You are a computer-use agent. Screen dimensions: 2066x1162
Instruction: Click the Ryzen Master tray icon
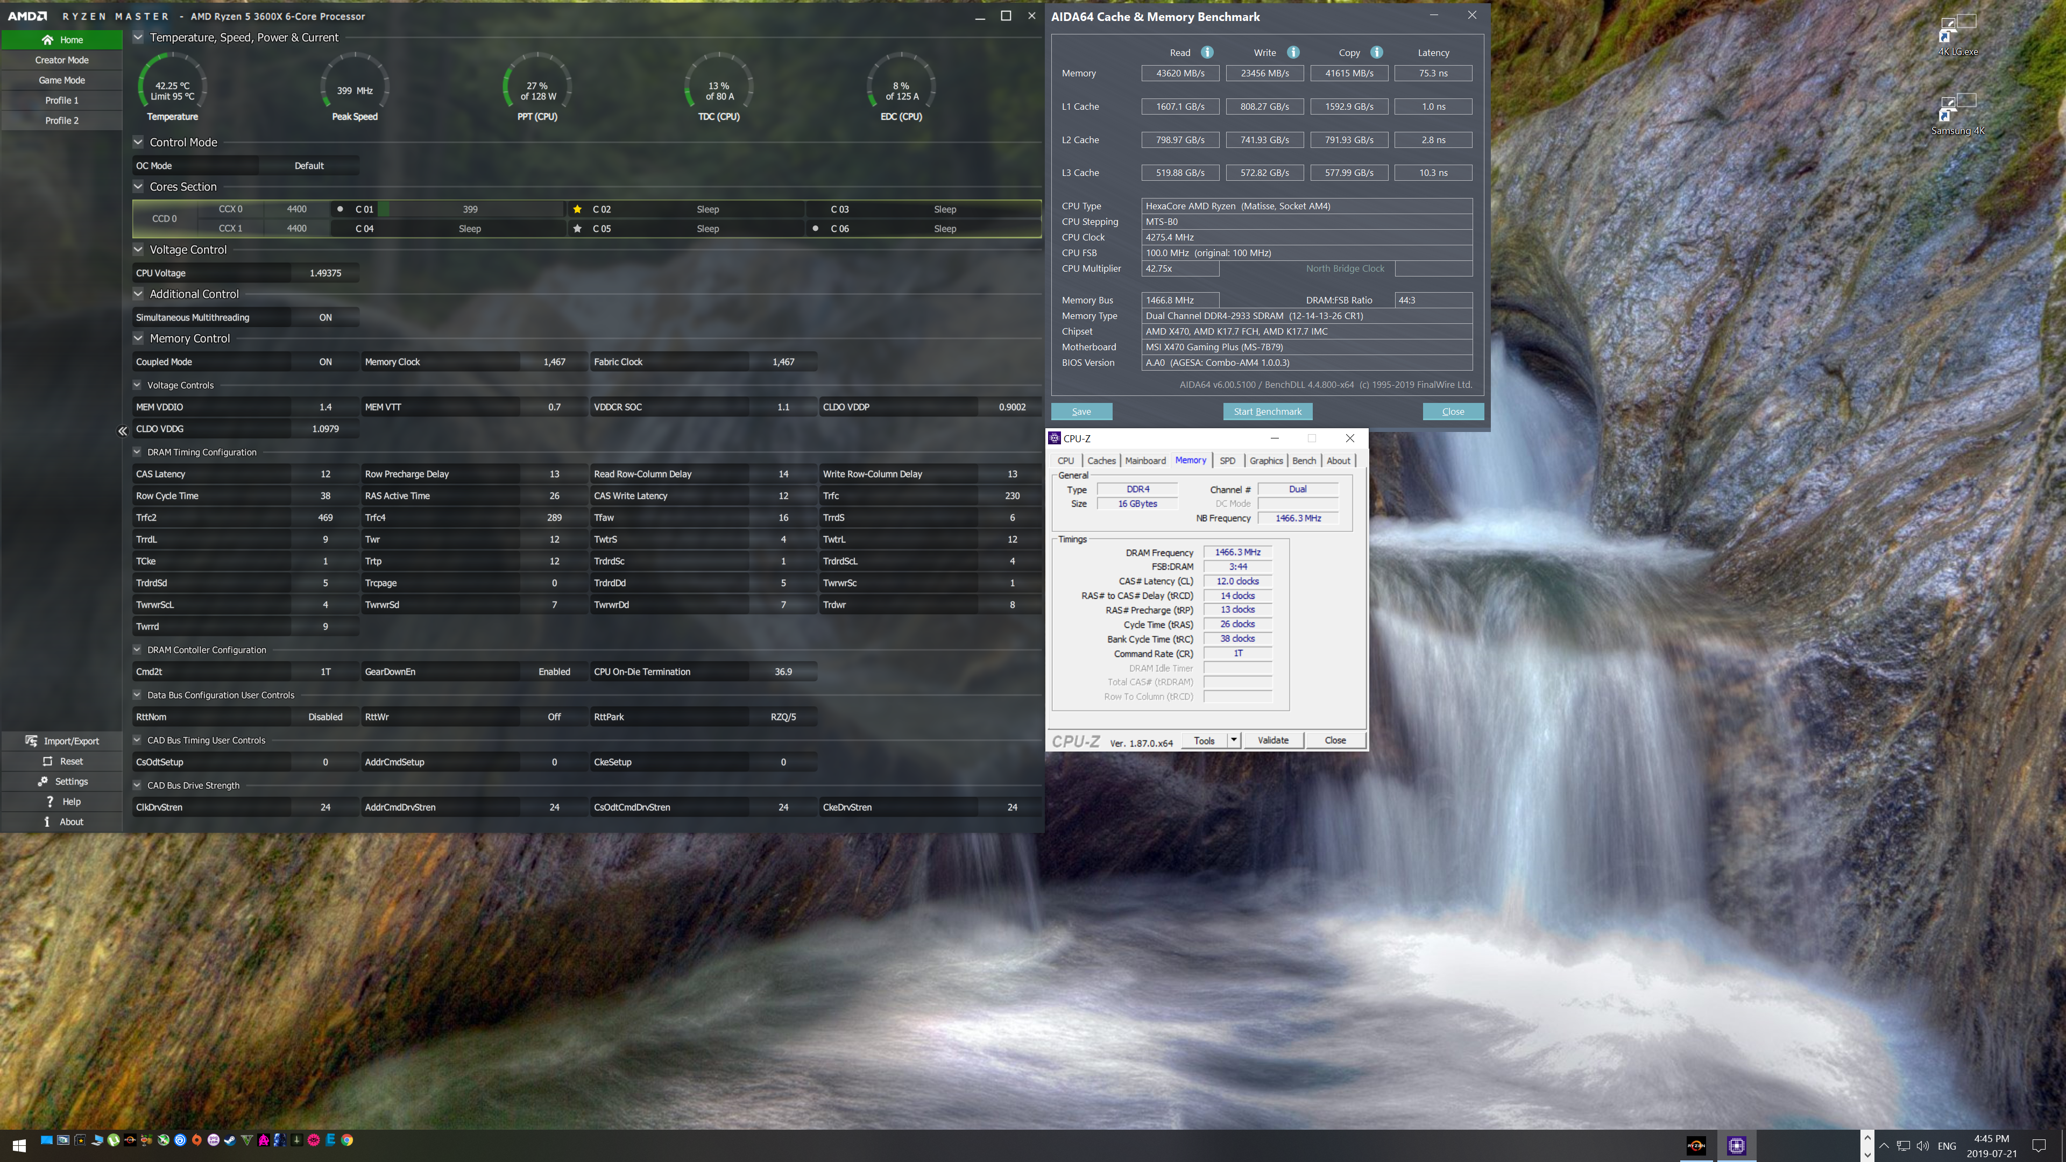(x=1695, y=1146)
